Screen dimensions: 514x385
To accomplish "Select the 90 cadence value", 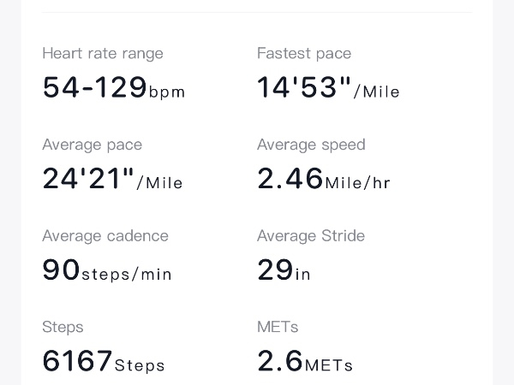I will [x=61, y=269].
